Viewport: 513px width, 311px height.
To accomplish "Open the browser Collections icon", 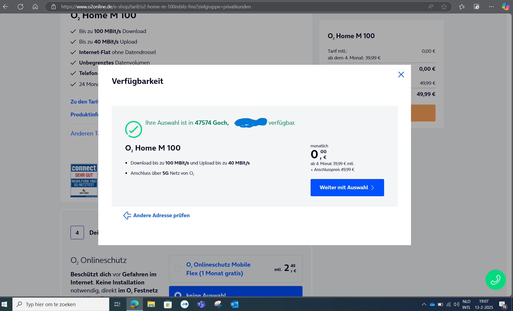I will click(477, 7).
